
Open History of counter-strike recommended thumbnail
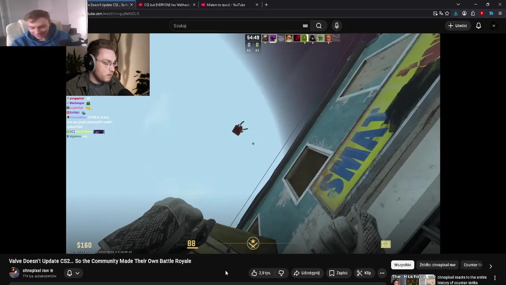413,279
